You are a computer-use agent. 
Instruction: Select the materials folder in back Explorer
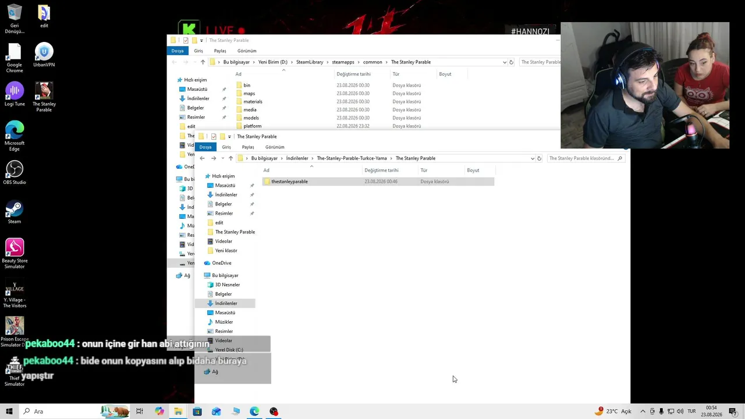(253, 102)
